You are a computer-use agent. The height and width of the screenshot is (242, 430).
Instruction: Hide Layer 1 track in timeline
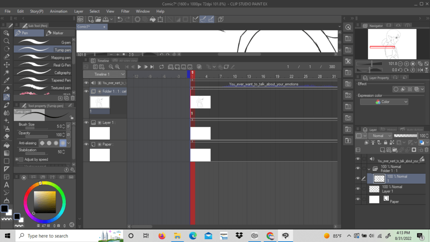point(86,122)
